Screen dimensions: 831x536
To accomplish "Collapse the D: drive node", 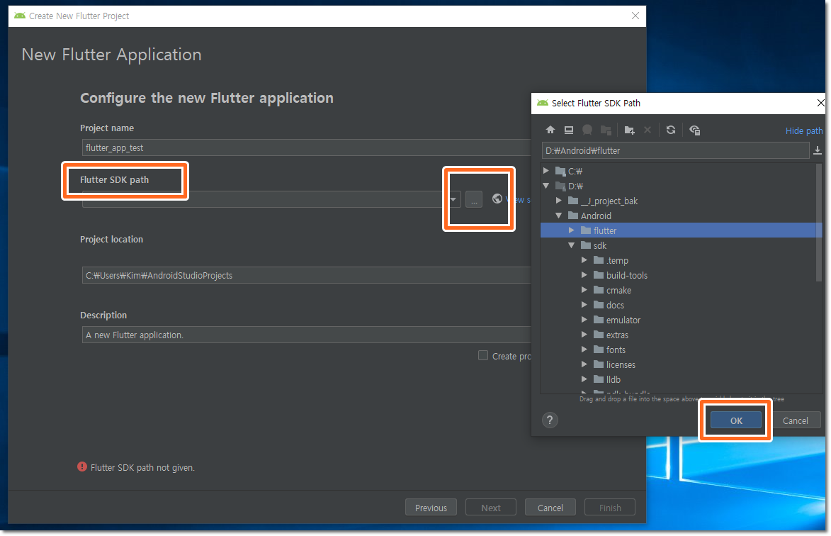I will pos(546,186).
